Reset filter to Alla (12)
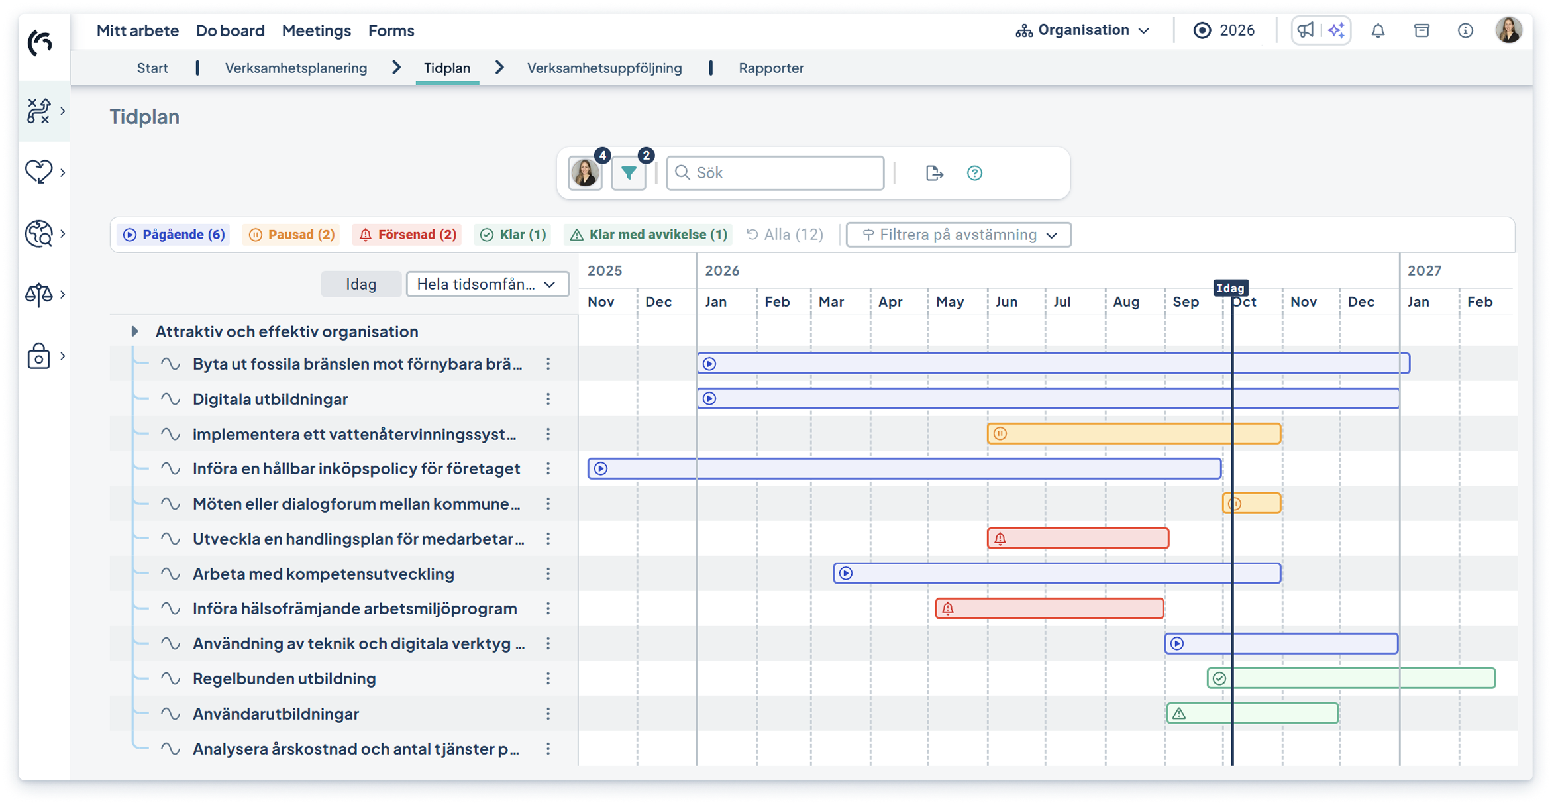This screenshot has height=805, width=1552. click(x=785, y=235)
